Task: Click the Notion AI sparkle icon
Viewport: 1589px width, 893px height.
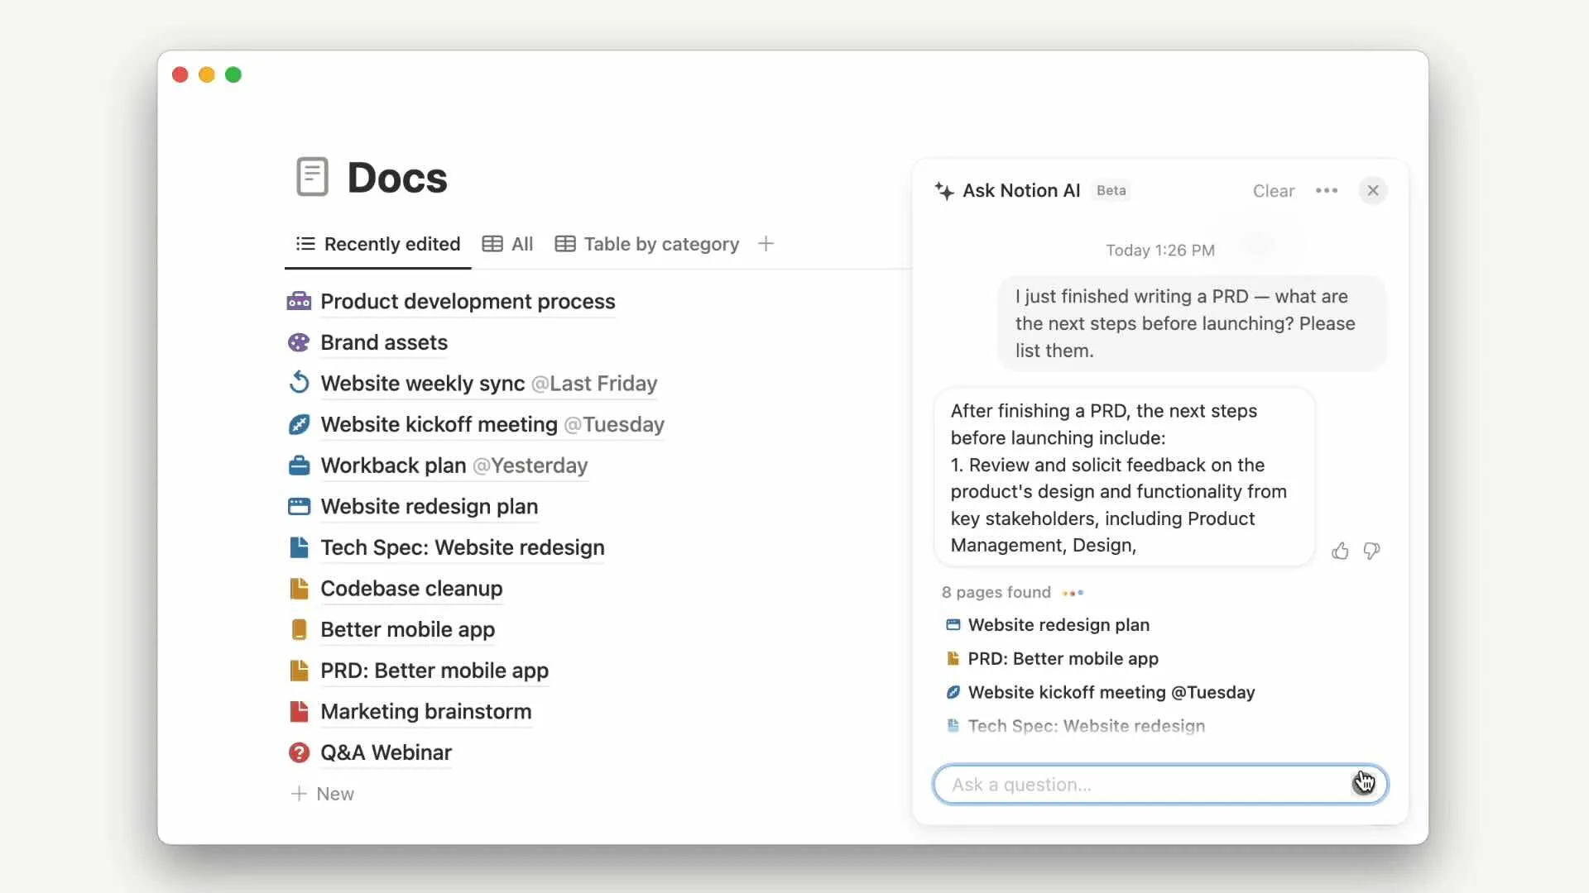Action: coord(944,191)
